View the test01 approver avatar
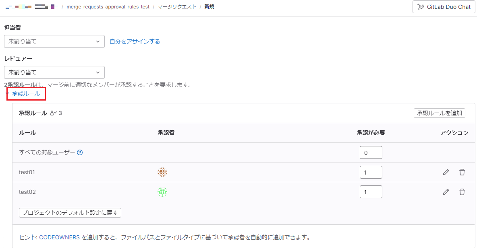The width and height of the screenshot is (477, 251). 162,172
